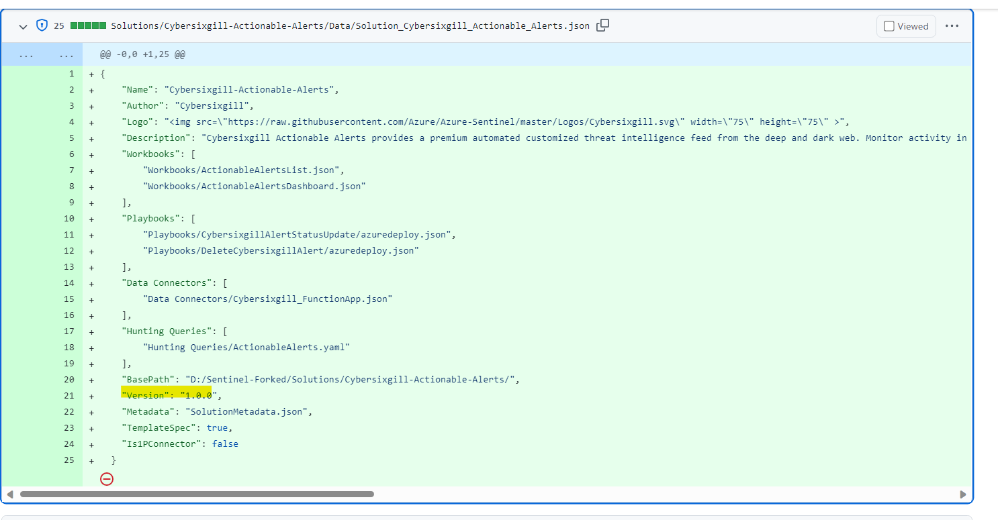Click the shield code-owner icon
The image size is (998, 520).
tap(42, 25)
